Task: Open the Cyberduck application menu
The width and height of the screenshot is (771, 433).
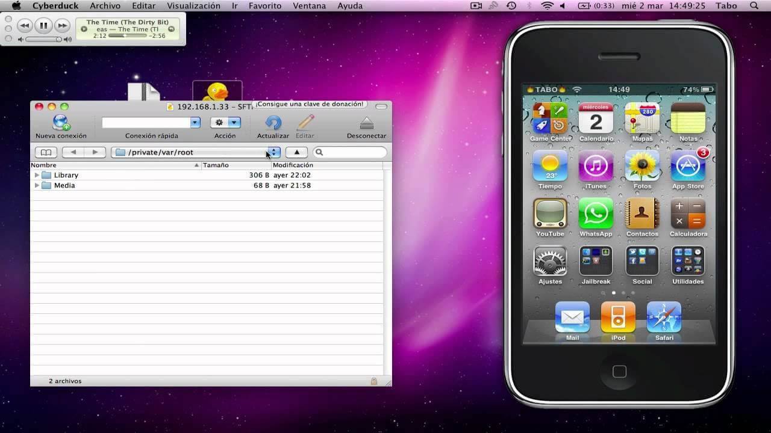Action: point(54,5)
